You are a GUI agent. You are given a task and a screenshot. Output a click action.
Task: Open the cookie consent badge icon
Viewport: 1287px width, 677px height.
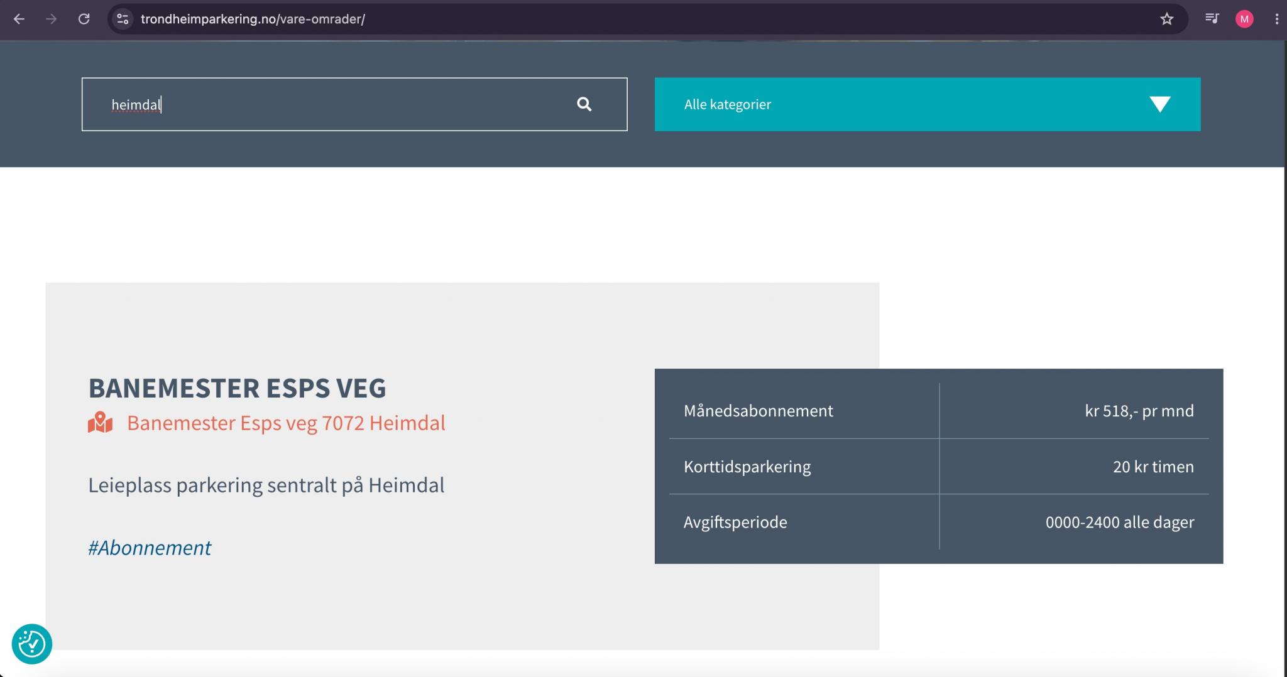(x=32, y=644)
